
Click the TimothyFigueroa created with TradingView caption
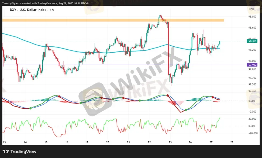coord(45,3)
